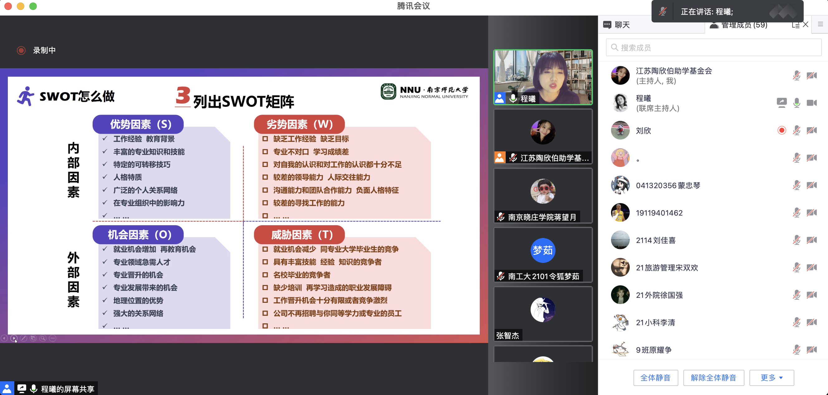Click the 全体静音 button
The image size is (828, 395).
[x=655, y=378]
